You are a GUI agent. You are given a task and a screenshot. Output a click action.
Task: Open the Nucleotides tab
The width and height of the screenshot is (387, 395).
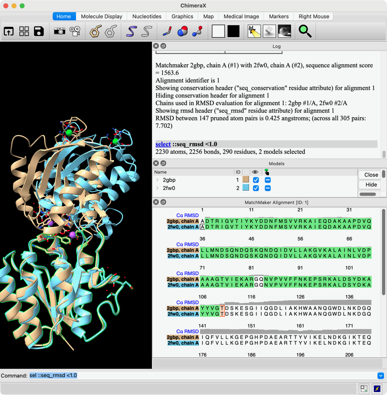(x=147, y=17)
